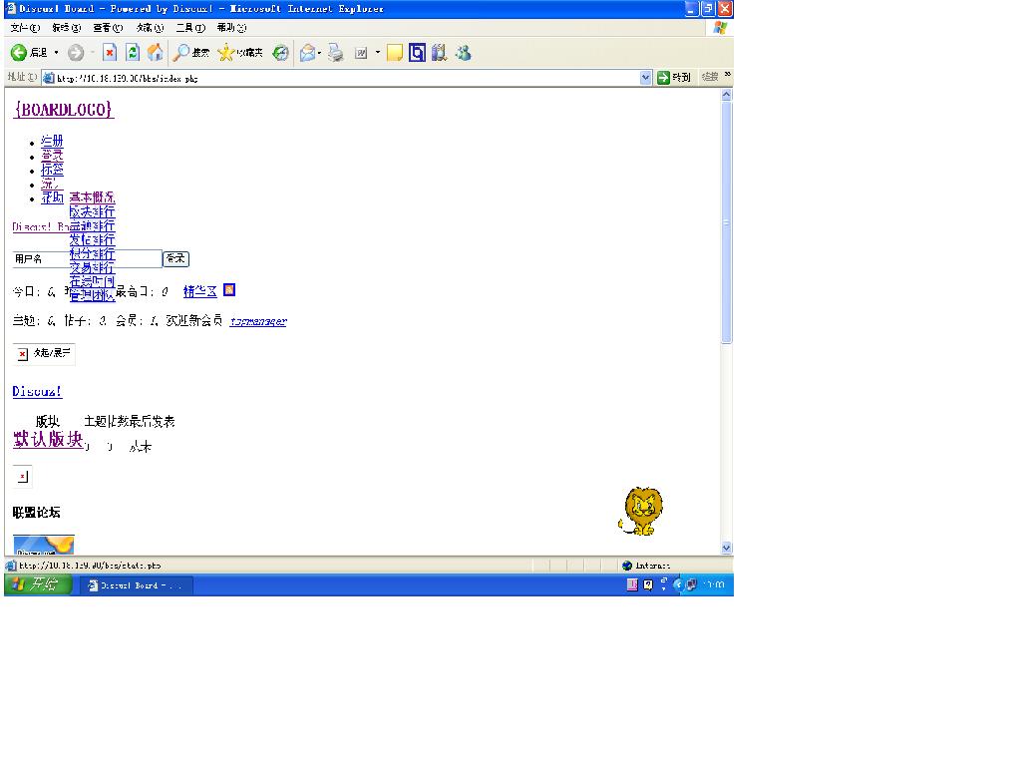Open the History clock icon

280,53
